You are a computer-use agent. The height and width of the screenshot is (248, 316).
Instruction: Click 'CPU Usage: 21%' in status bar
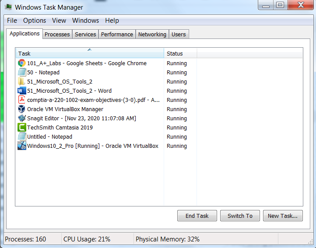(87, 239)
